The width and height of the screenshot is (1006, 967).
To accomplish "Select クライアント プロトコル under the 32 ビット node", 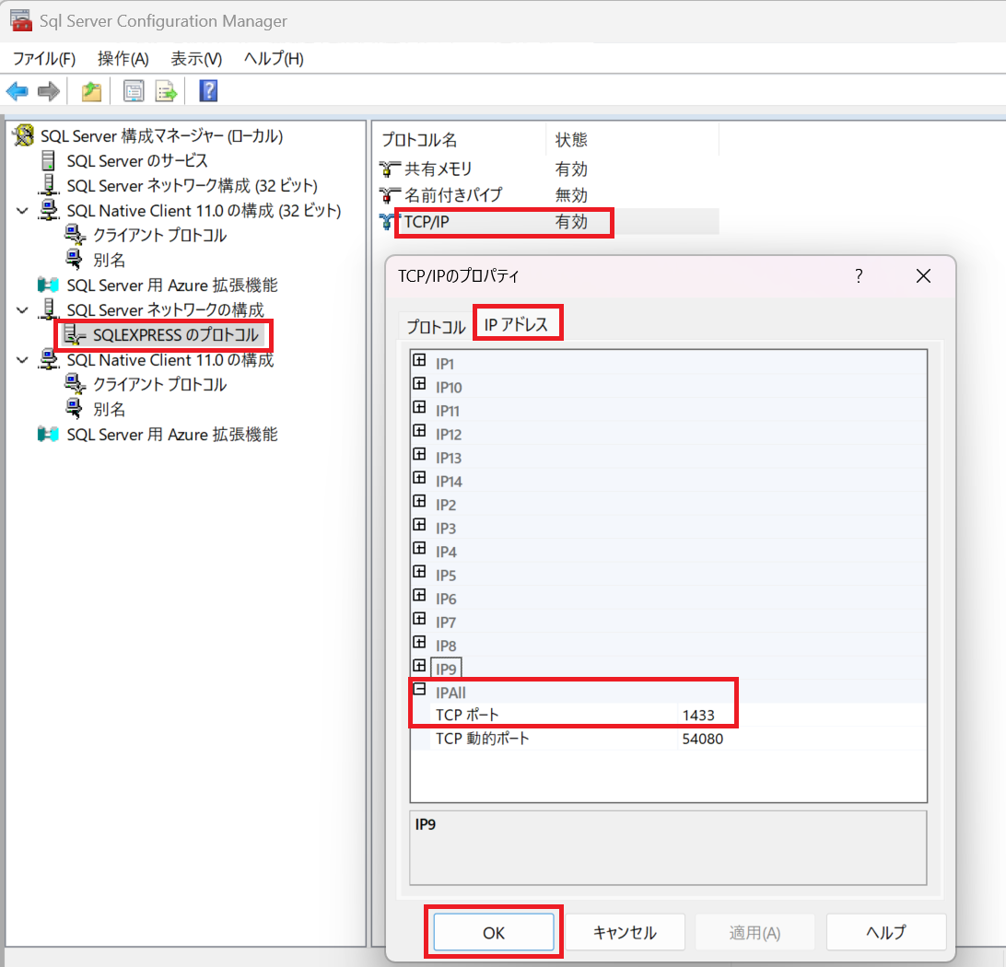I will coord(159,236).
